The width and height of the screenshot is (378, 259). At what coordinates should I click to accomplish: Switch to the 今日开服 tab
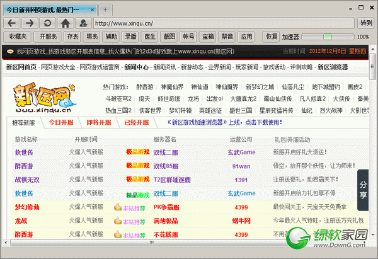61,122
